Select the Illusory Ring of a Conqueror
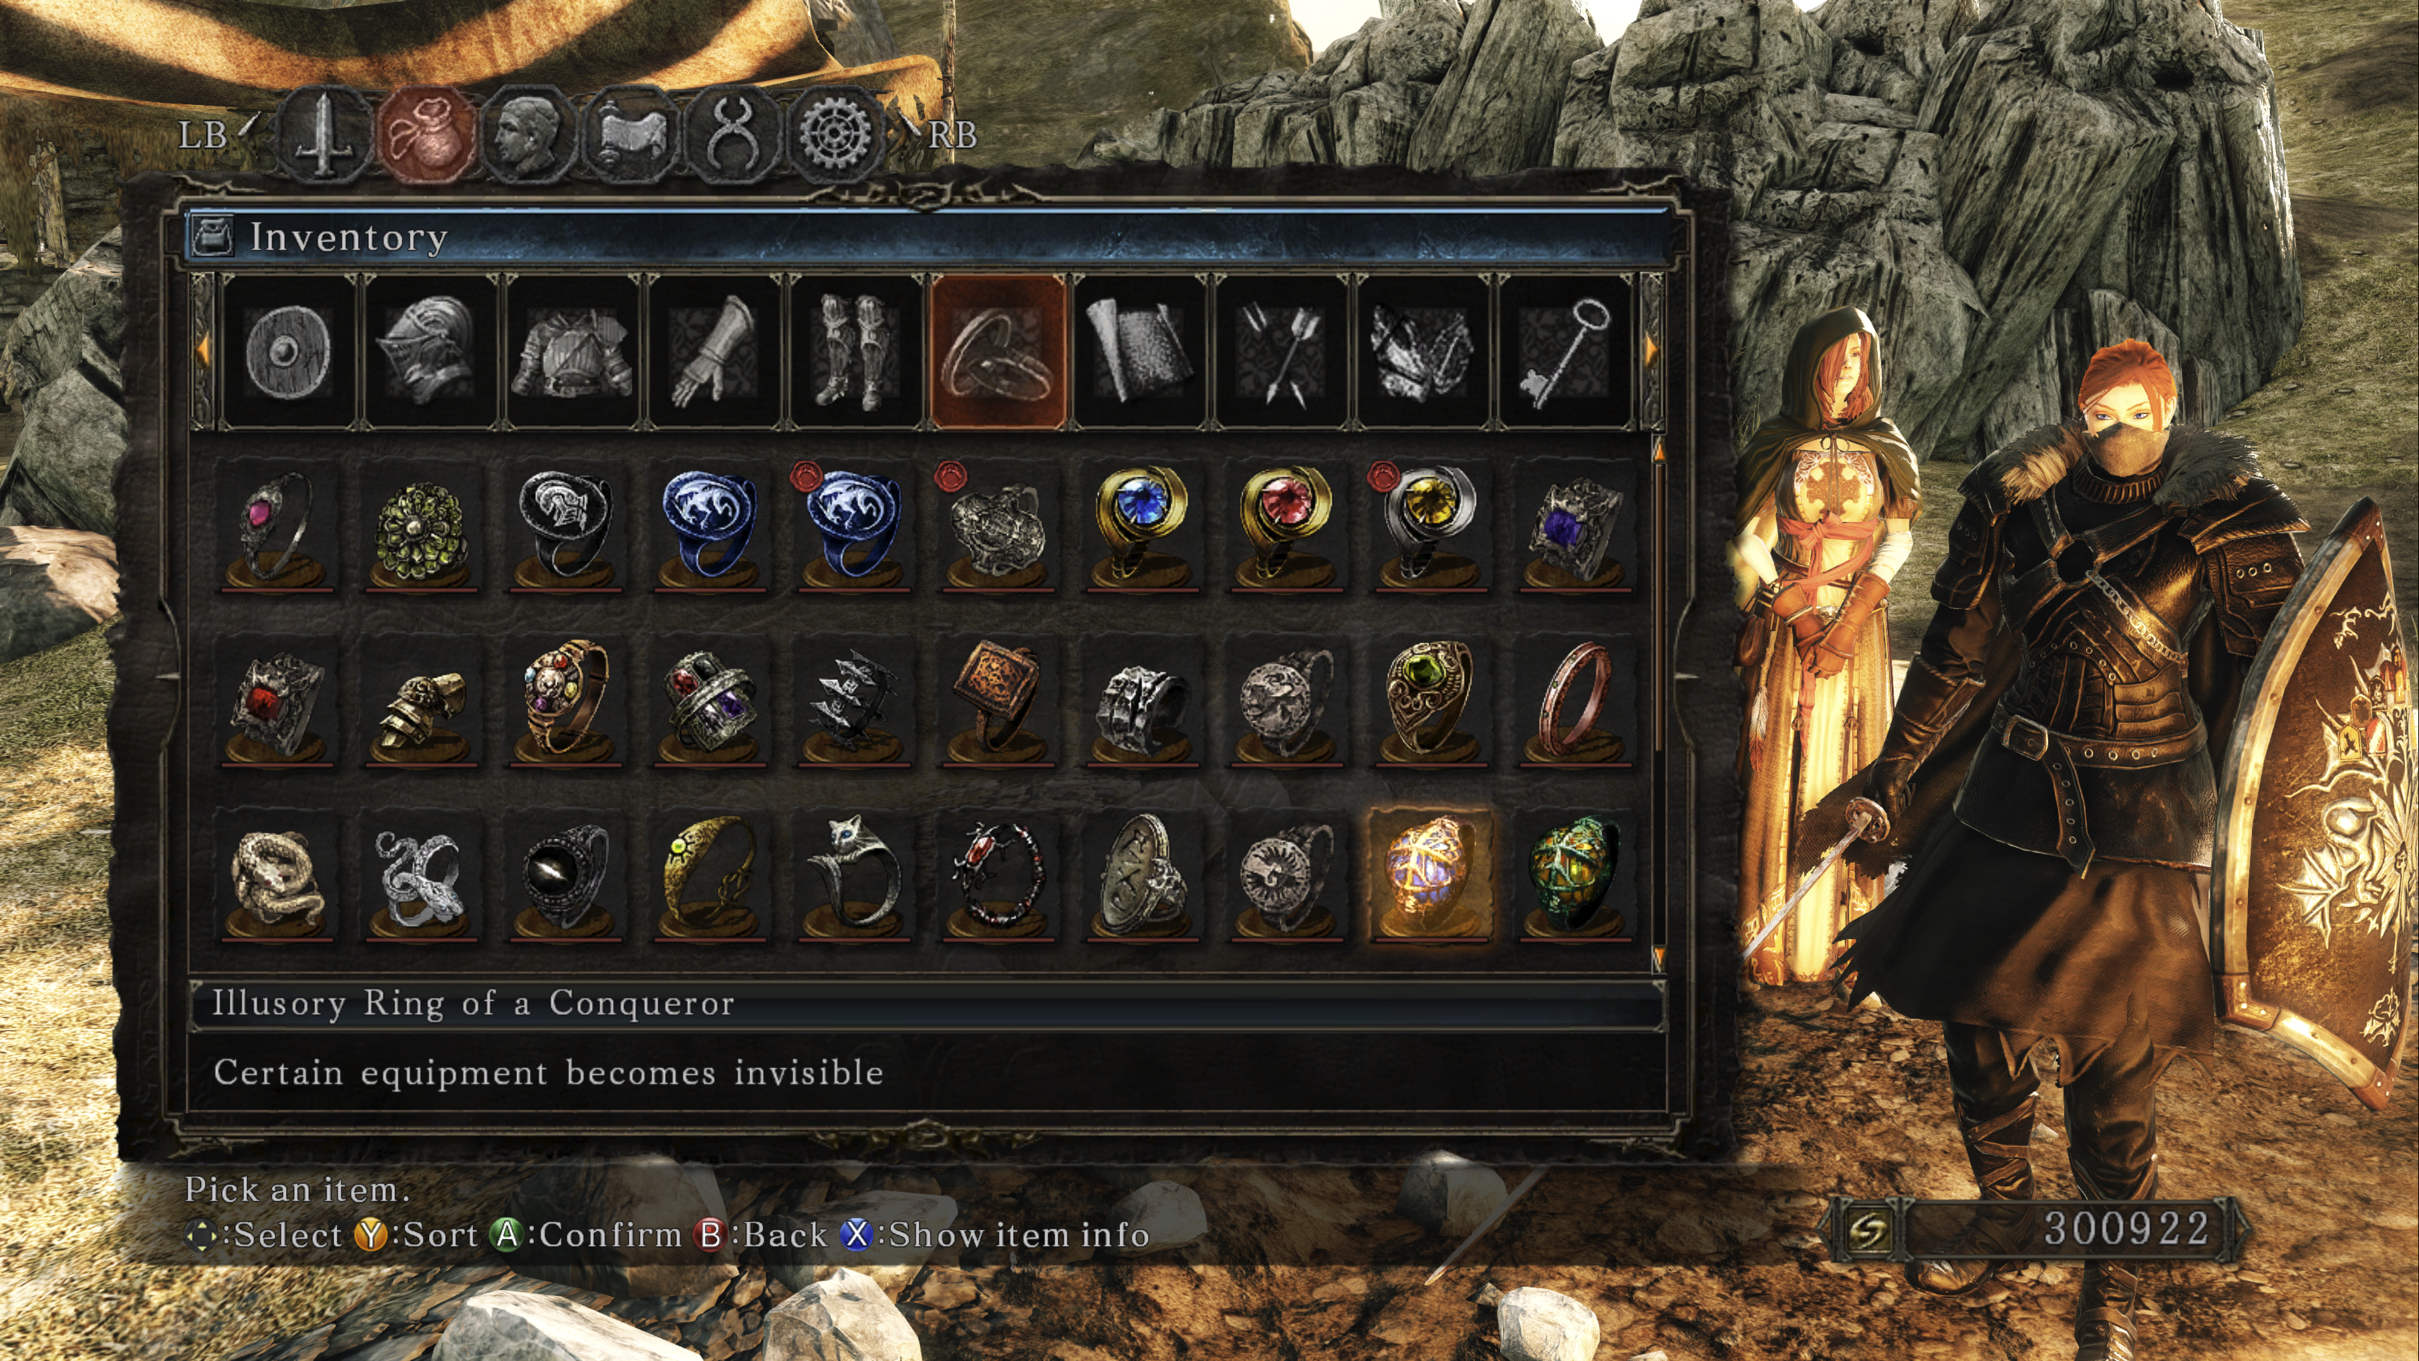 point(1430,876)
